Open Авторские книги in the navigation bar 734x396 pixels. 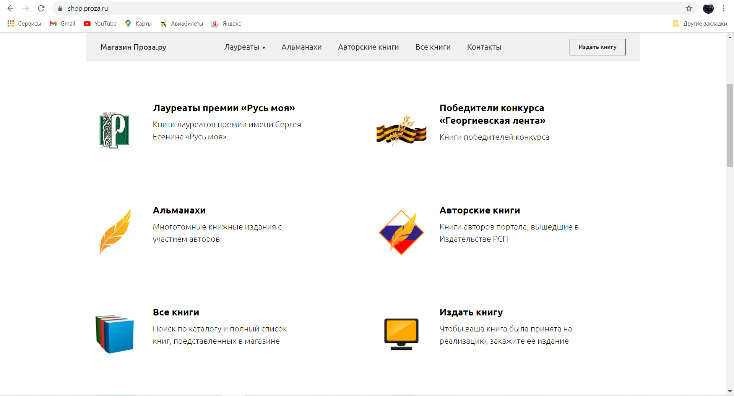(x=369, y=47)
